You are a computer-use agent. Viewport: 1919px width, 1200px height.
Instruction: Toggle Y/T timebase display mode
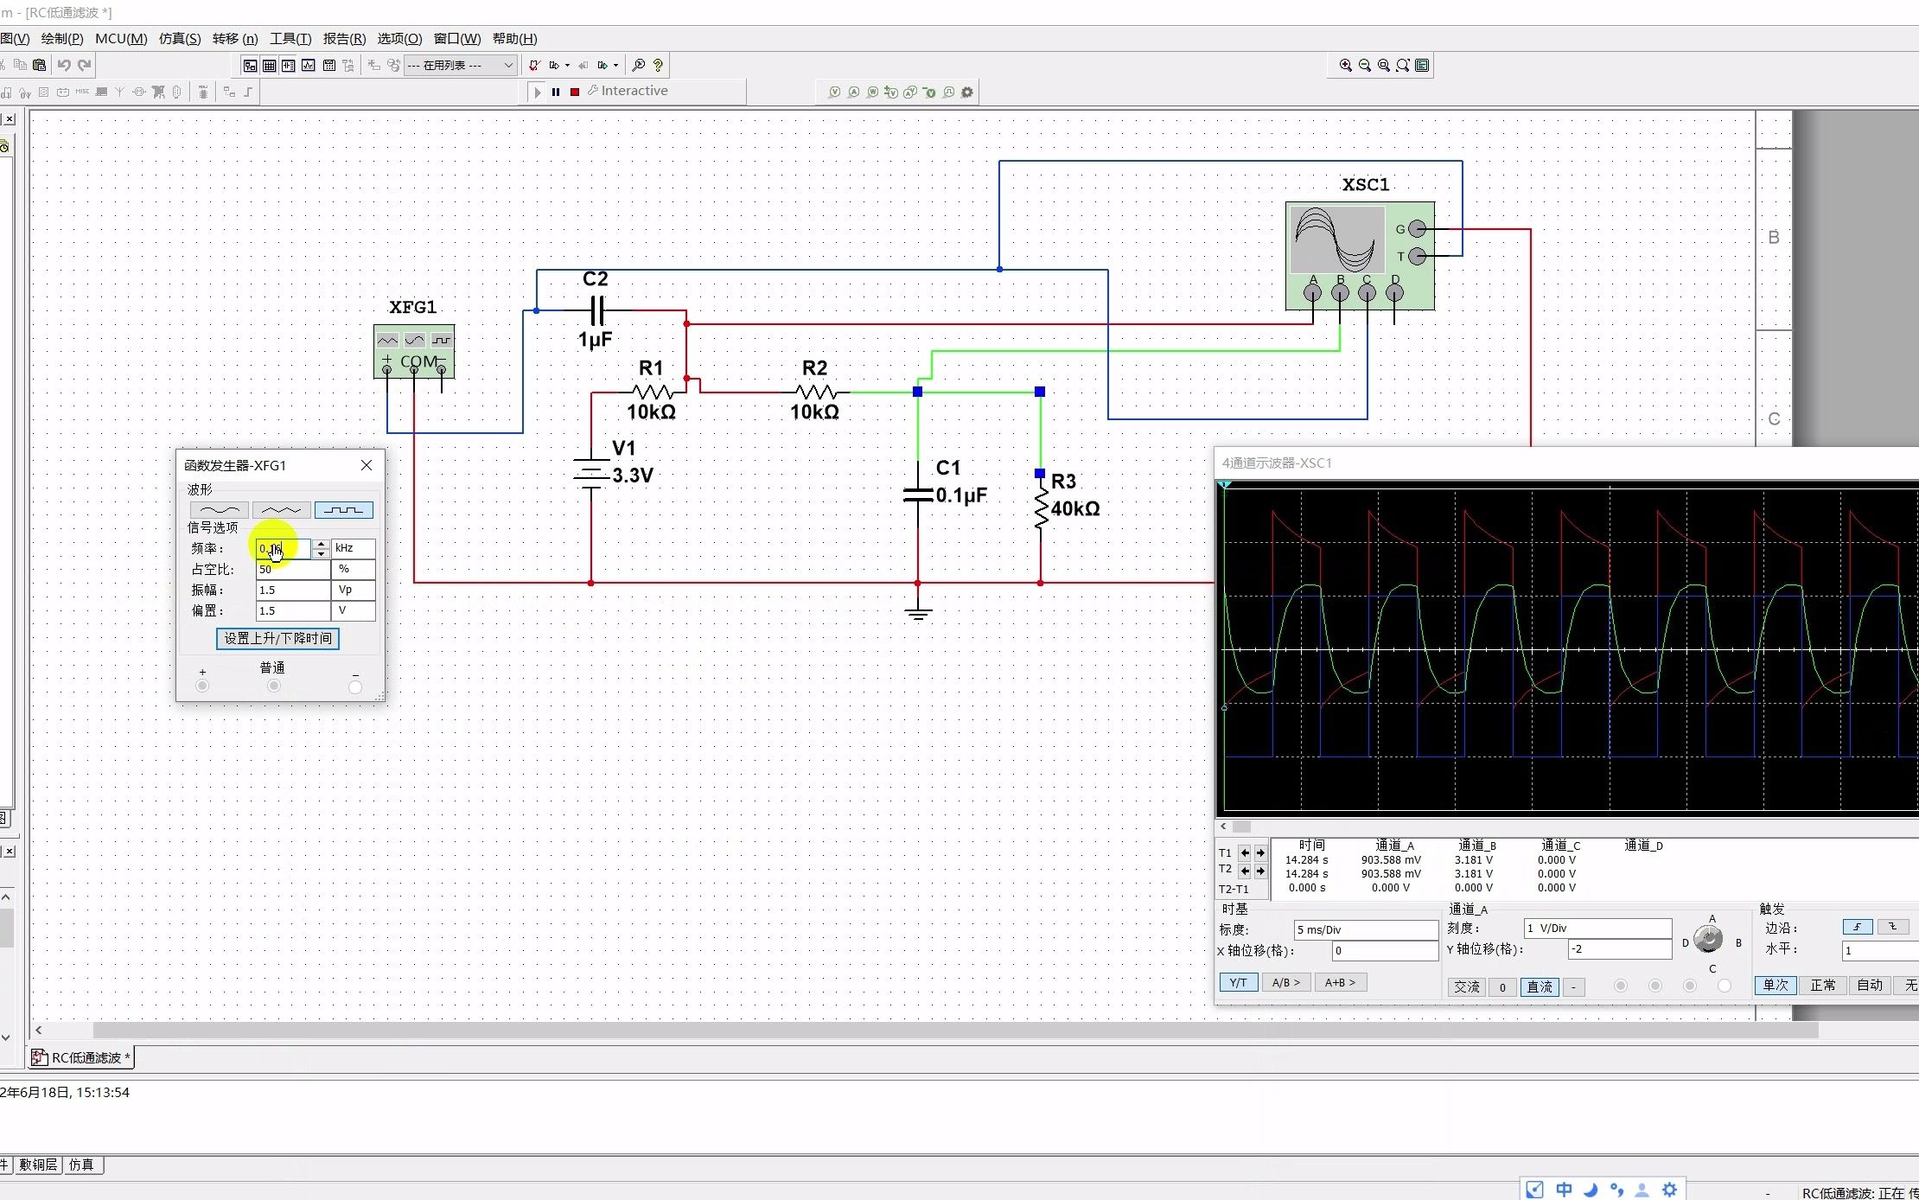pyautogui.click(x=1238, y=983)
